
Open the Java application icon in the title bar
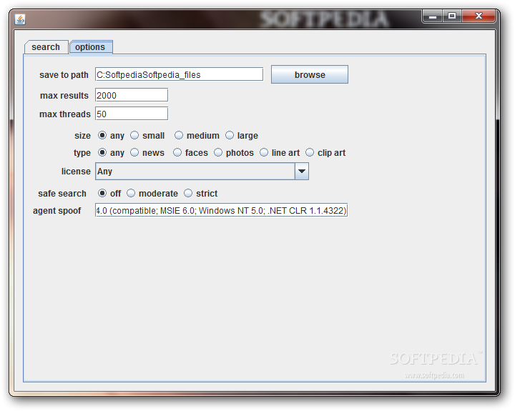20,19
